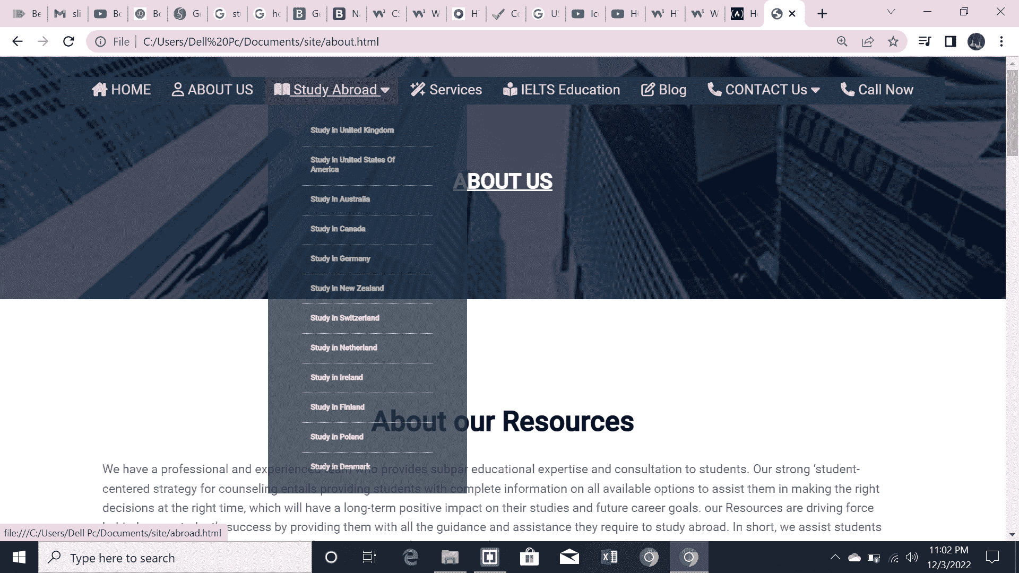Bookmark the page using the star icon
The width and height of the screenshot is (1019, 573).
pyautogui.click(x=893, y=41)
